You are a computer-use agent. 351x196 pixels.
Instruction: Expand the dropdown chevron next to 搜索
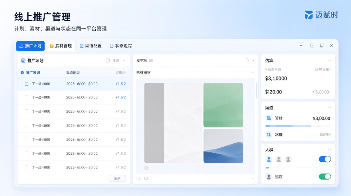pyautogui.click(x=124, y=60)
